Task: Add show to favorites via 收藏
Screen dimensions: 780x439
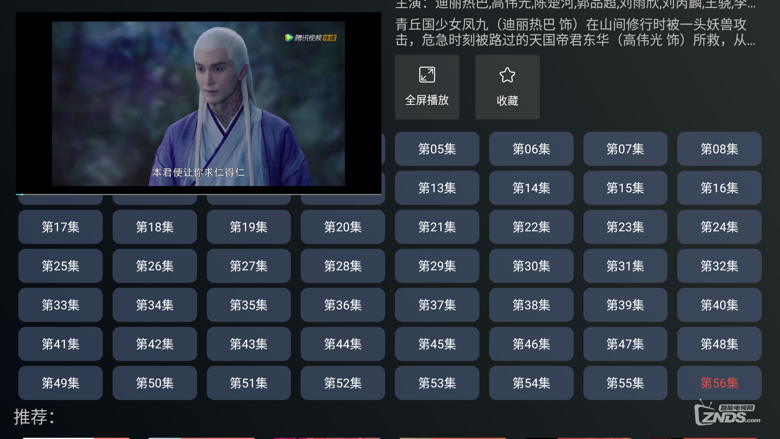Action: tap(507, 87)
